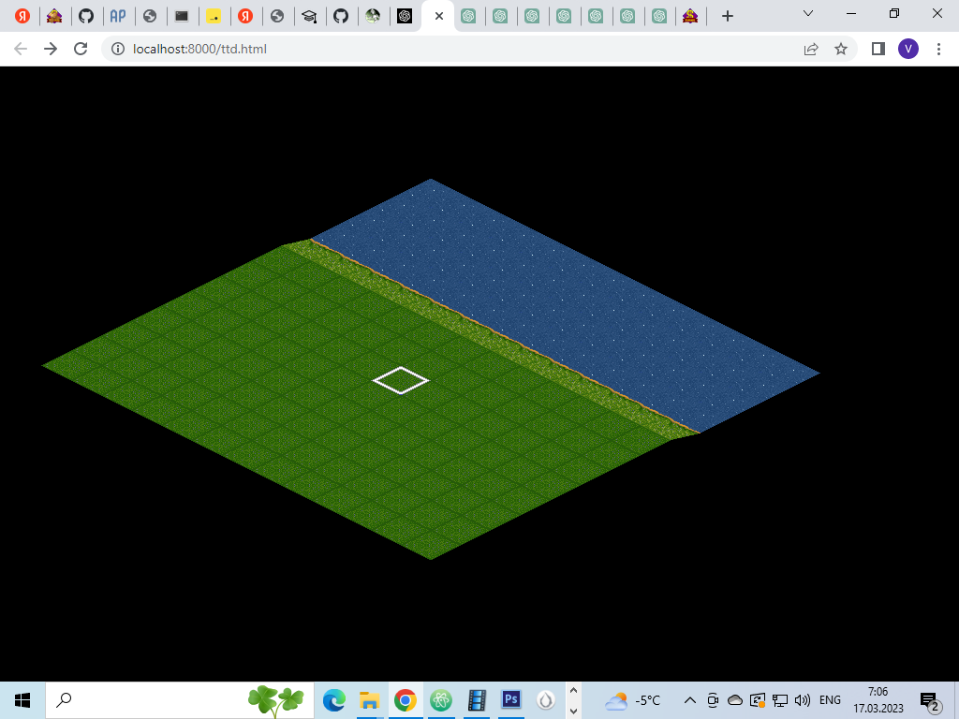Viewport: 959px width, 719px height.
Task: Open the volume speaker tray icon
Action: [x=803, y=700]
